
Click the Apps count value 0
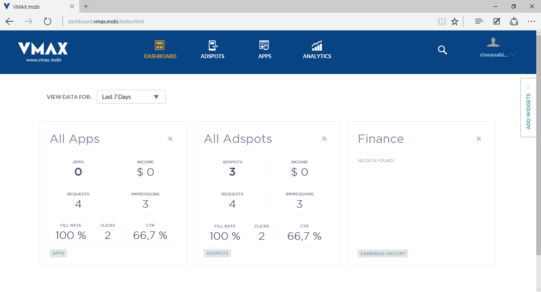[x=78, y=172]
